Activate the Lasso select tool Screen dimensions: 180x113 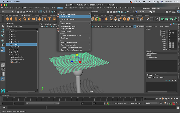[x=3, y=31]
